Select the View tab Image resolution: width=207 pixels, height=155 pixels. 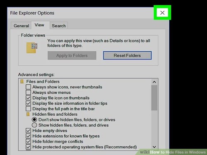pos(39,25)
